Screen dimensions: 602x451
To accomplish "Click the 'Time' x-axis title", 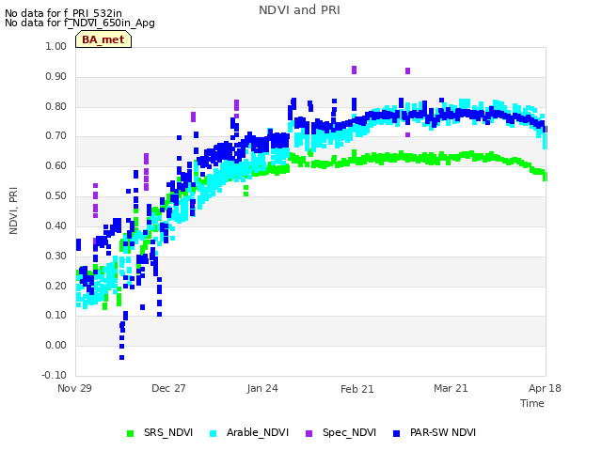I will click(x=532, y=403).
